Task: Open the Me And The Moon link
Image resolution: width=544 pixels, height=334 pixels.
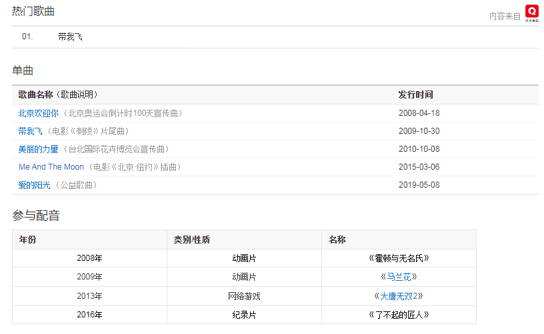Action: click(x=51, y=167)
